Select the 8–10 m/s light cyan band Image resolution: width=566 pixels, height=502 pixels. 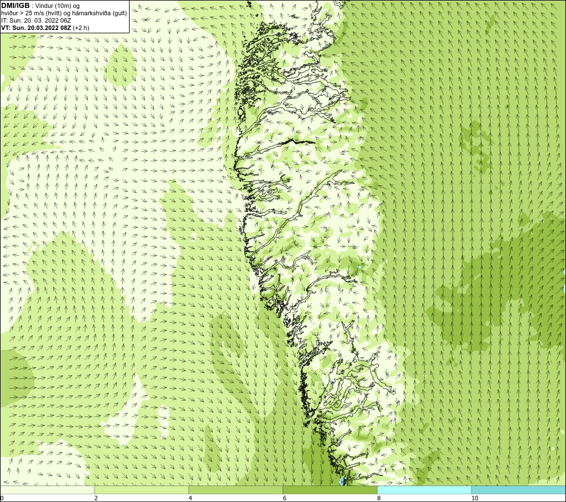(x=424, y=490)
